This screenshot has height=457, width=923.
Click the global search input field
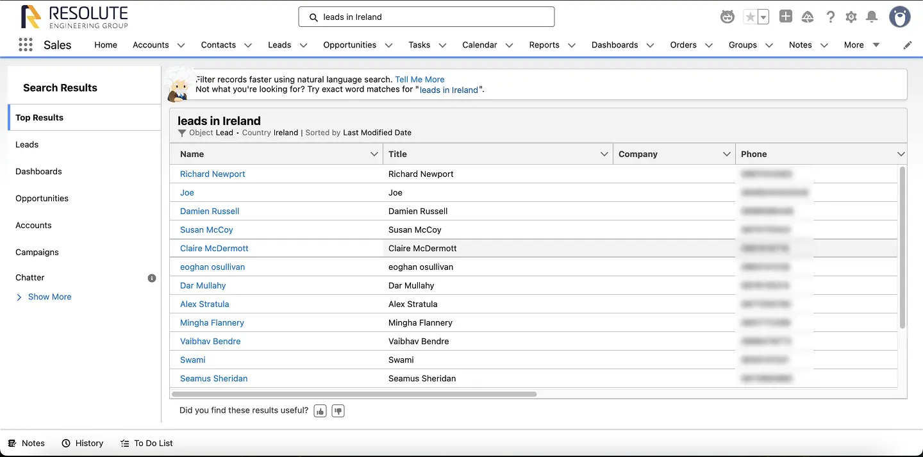[x=426, y=17]
